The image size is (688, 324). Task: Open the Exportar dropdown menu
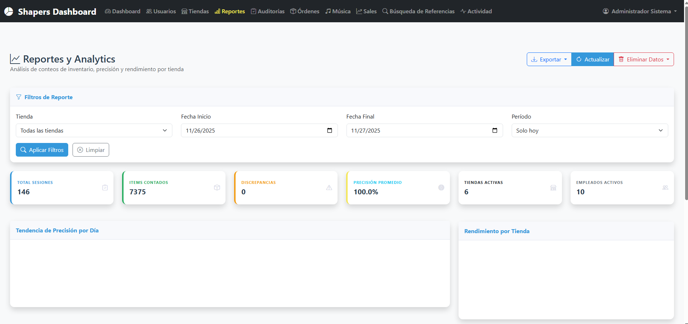pos(549,60)
